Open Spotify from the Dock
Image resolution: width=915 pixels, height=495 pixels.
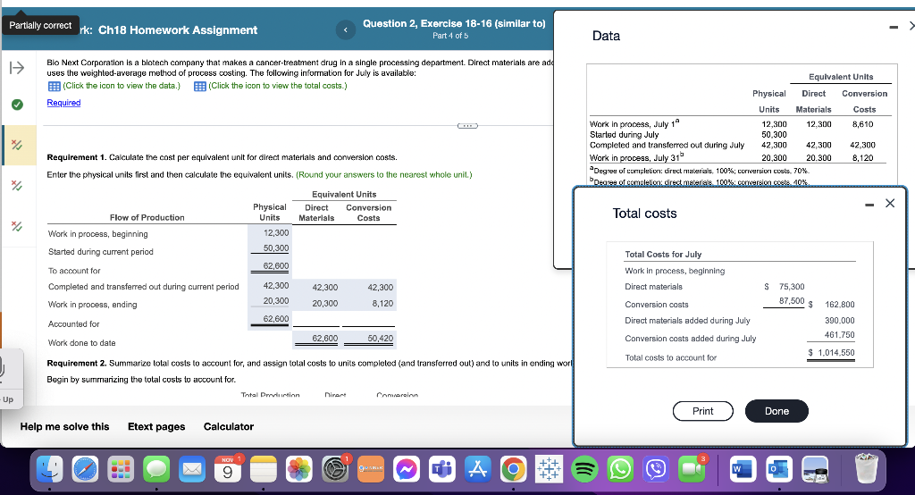[x=584, y=469]
